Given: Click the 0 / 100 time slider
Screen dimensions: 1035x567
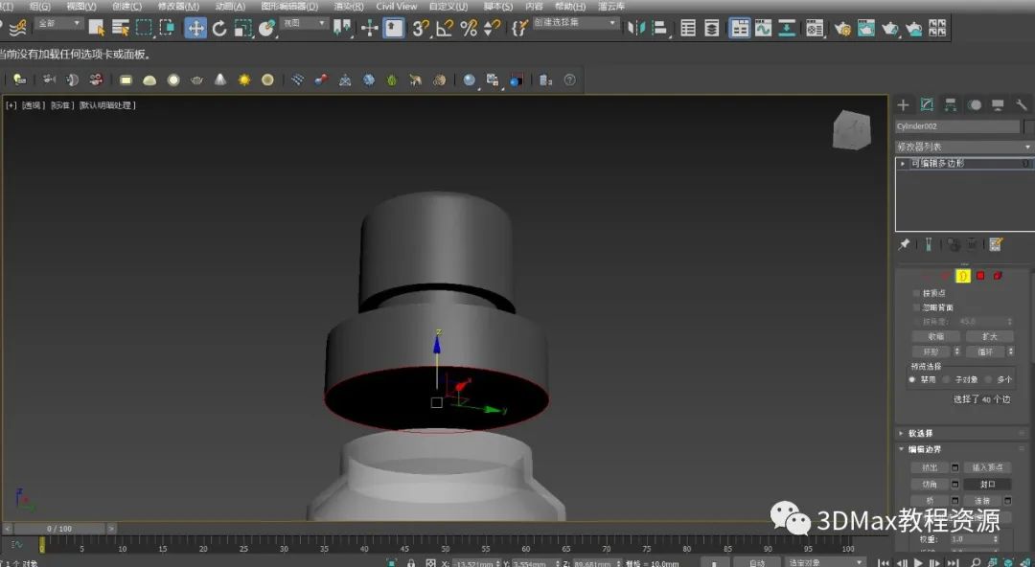Looking at the screenshot, I should click(x=58, y=529).
